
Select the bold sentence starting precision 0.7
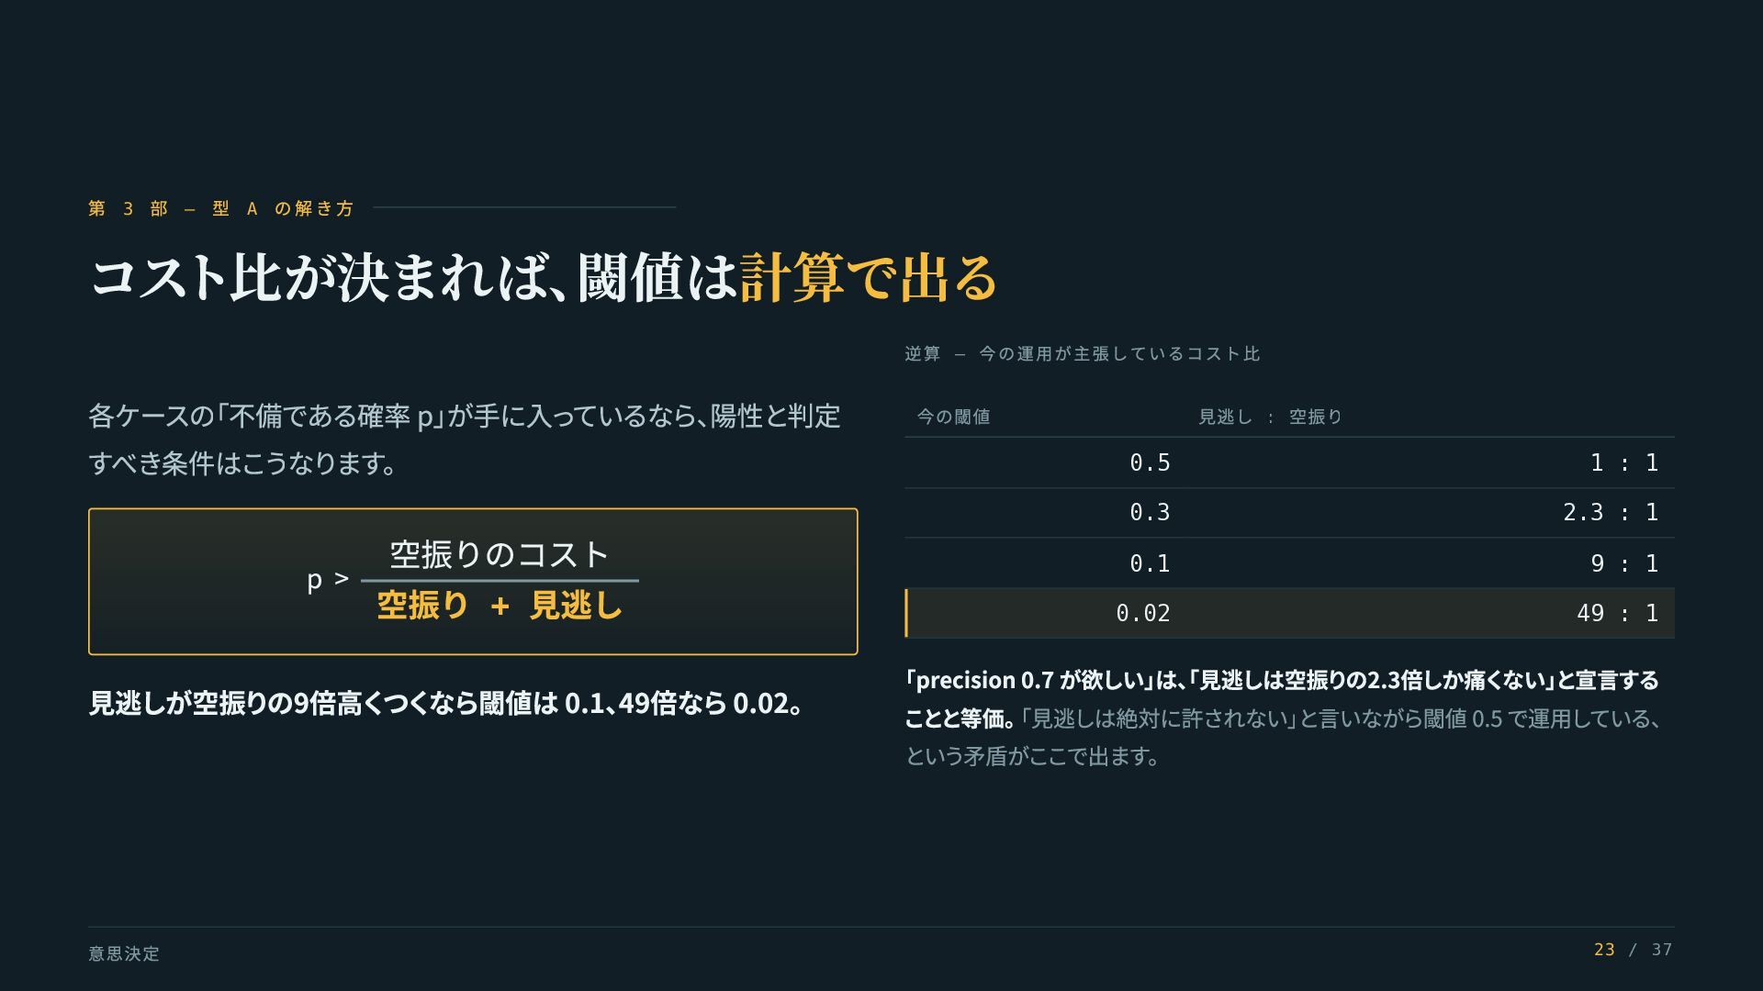(1282, 698)
